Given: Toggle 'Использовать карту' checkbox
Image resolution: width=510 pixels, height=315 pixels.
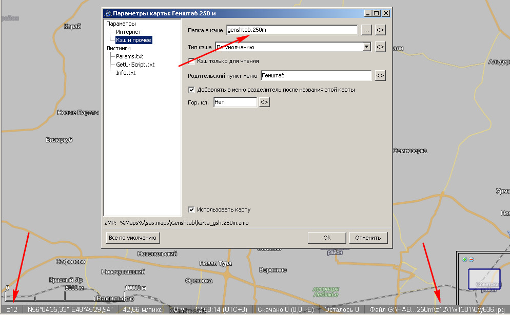Looking at the screenshot, I should [x=192, y=209].
